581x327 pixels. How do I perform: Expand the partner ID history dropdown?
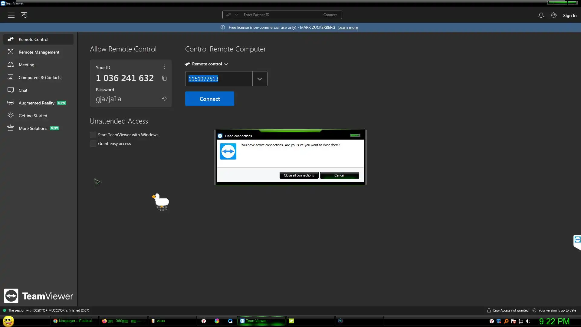[260, 79]
